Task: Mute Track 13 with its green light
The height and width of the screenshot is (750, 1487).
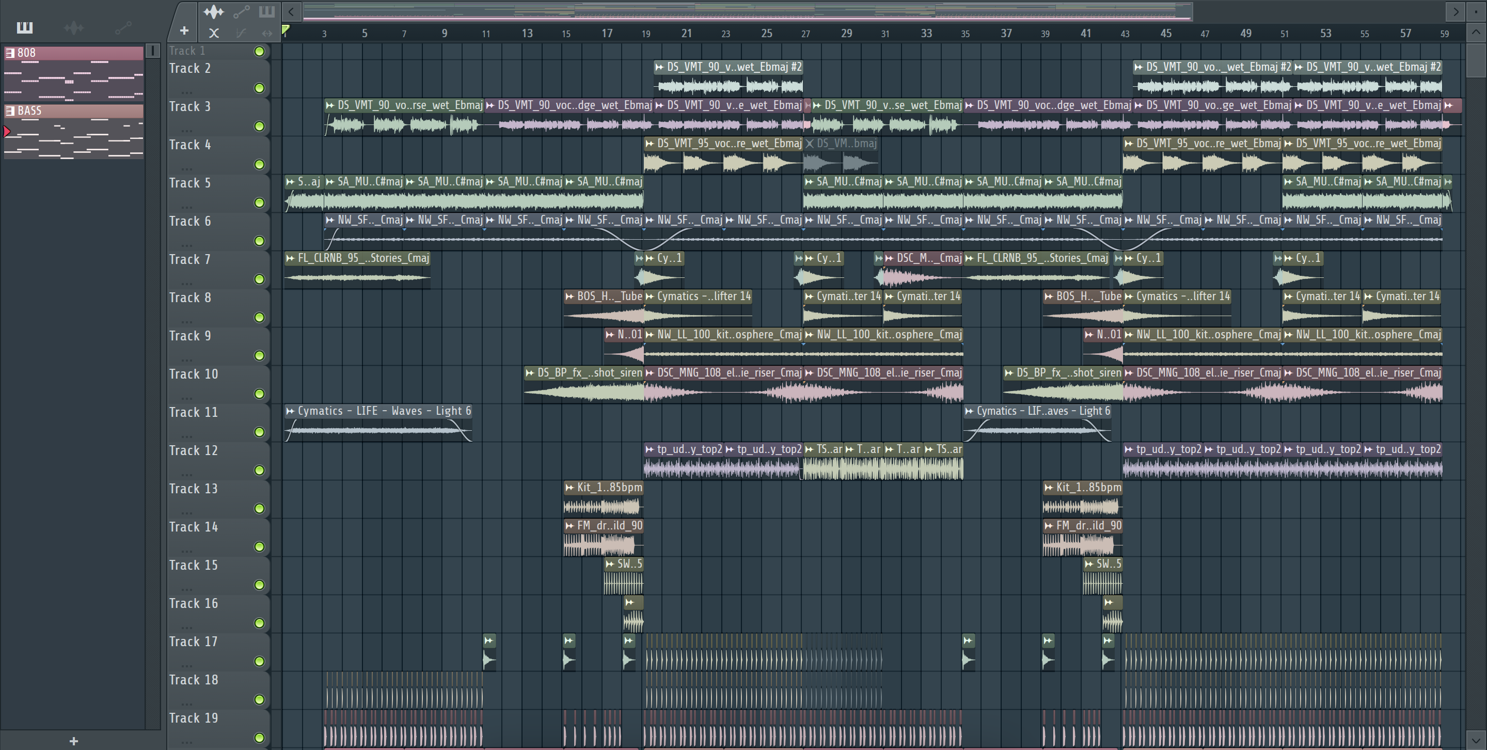Action: point(260,509)
